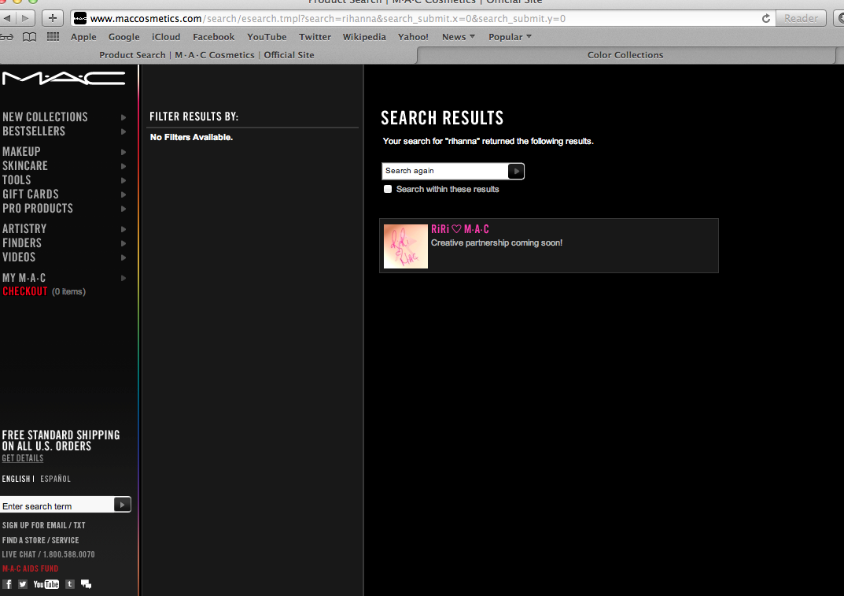The width and height of the screenshot is (844, 596).
Task: Click Find a Store / Service
Action: tap(40, 540)
